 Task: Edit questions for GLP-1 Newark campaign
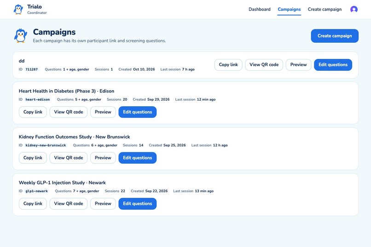(x=138, y=204)
